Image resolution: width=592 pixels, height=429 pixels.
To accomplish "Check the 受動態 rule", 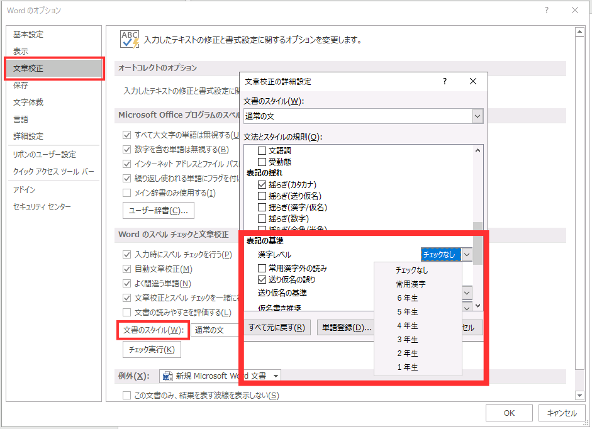I will (262, 162).
